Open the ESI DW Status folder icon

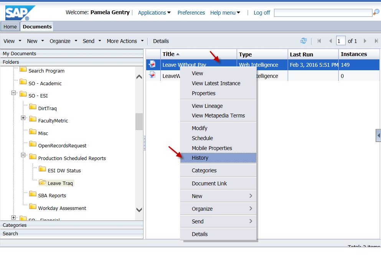pyautogui.click(x=42, y=170)
